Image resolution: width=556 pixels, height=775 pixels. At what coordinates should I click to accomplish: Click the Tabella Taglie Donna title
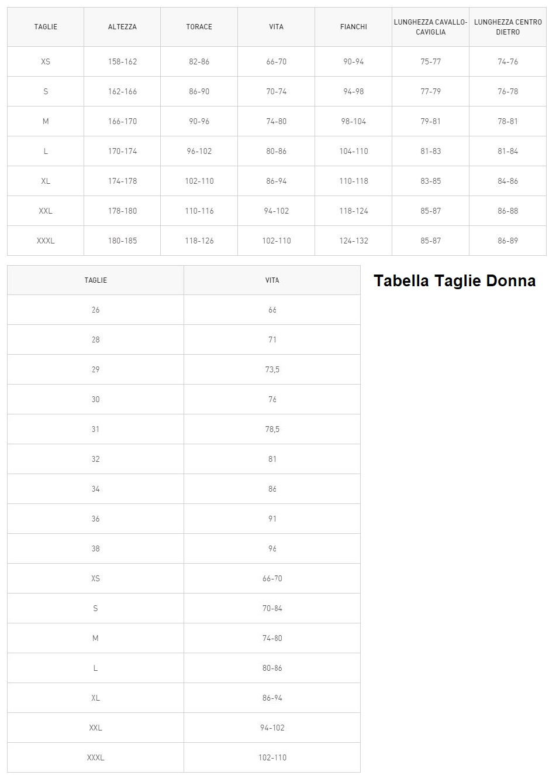(455, 281)
